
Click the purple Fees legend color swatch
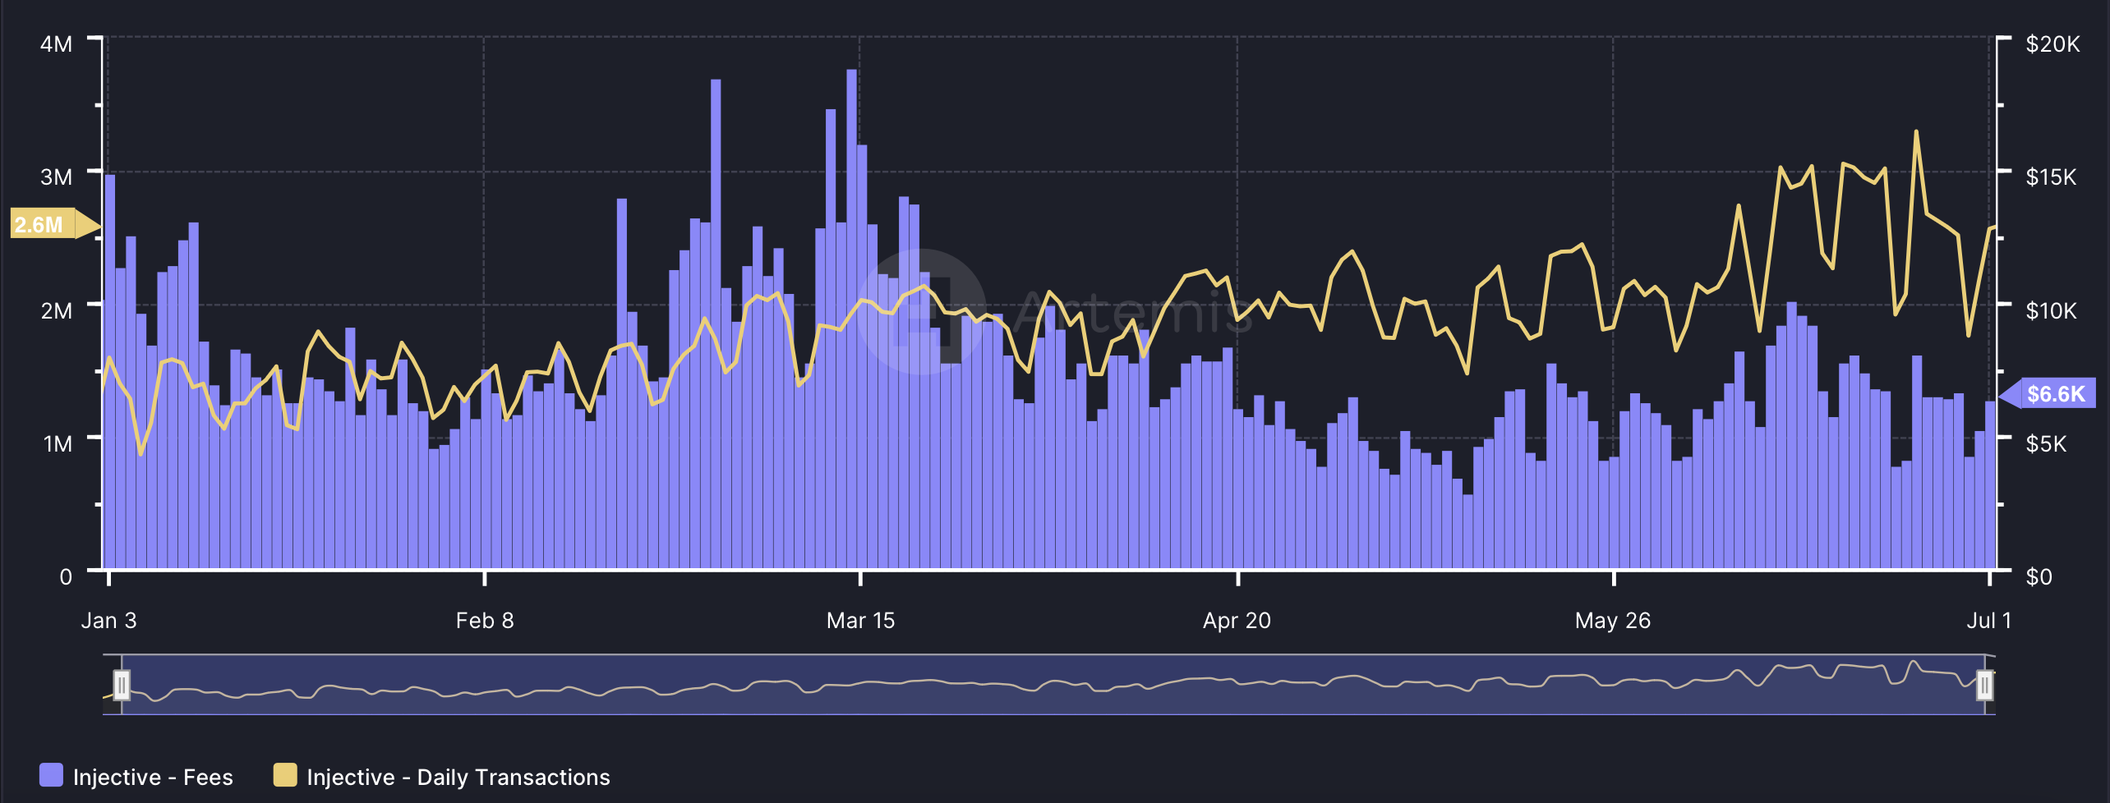51,775
